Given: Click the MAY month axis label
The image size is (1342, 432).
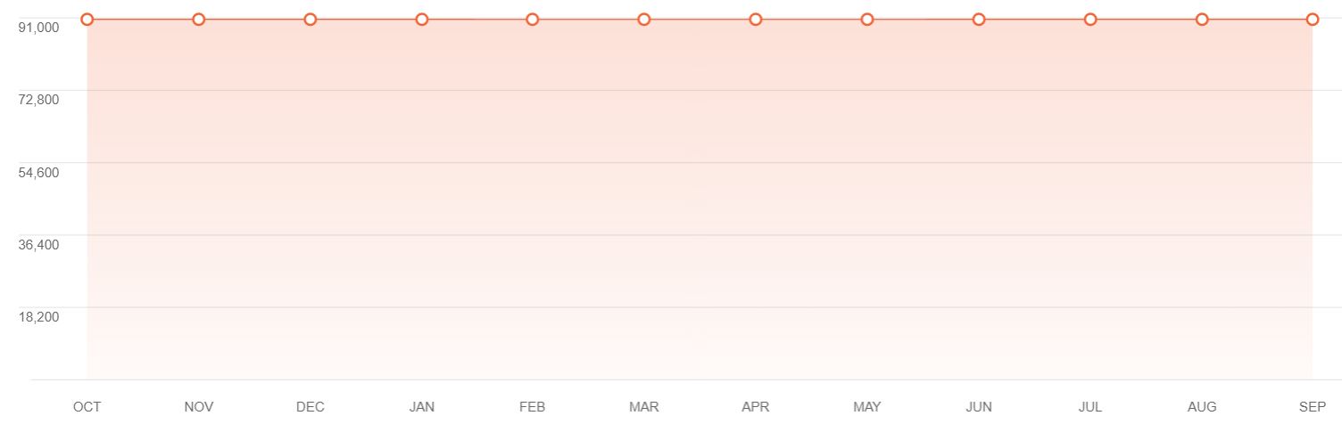Looking at the screenshot, I should tap(867, 407).
